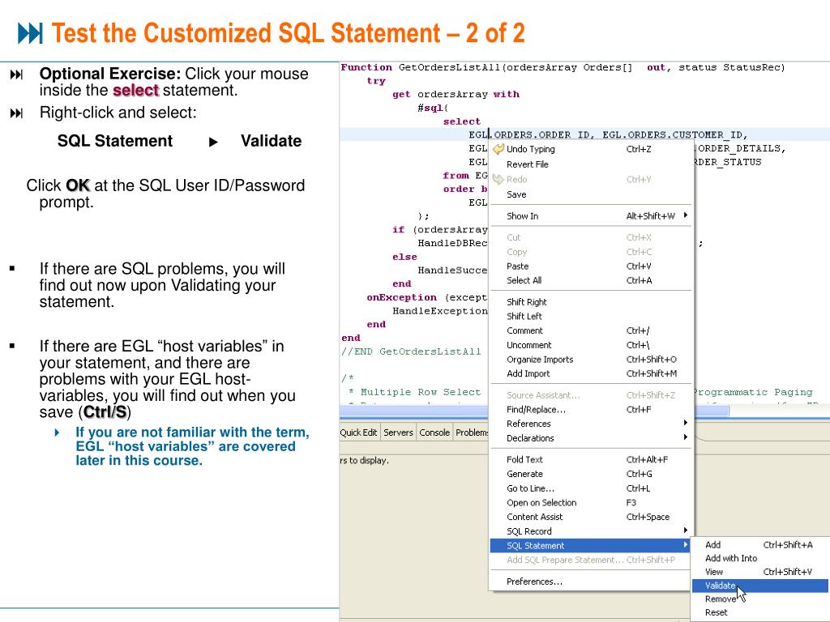This screenshot has height=622, width=830.
Task: Open the Console tab
Action: tap(434, 432)
